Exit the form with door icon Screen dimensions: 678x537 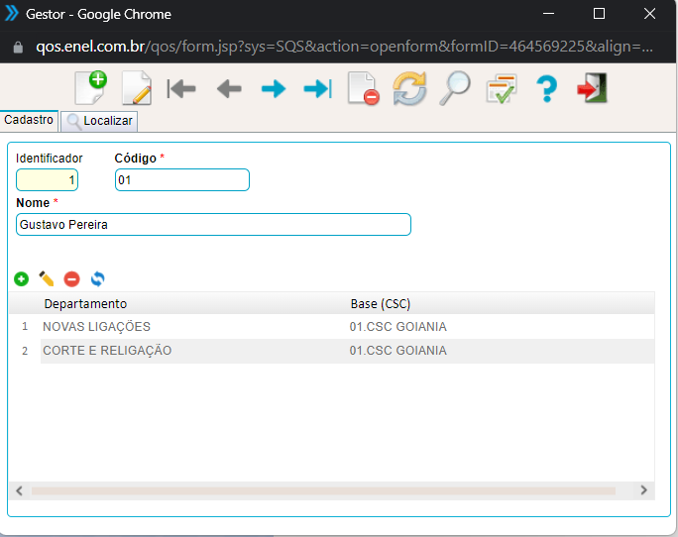point(592,89)
